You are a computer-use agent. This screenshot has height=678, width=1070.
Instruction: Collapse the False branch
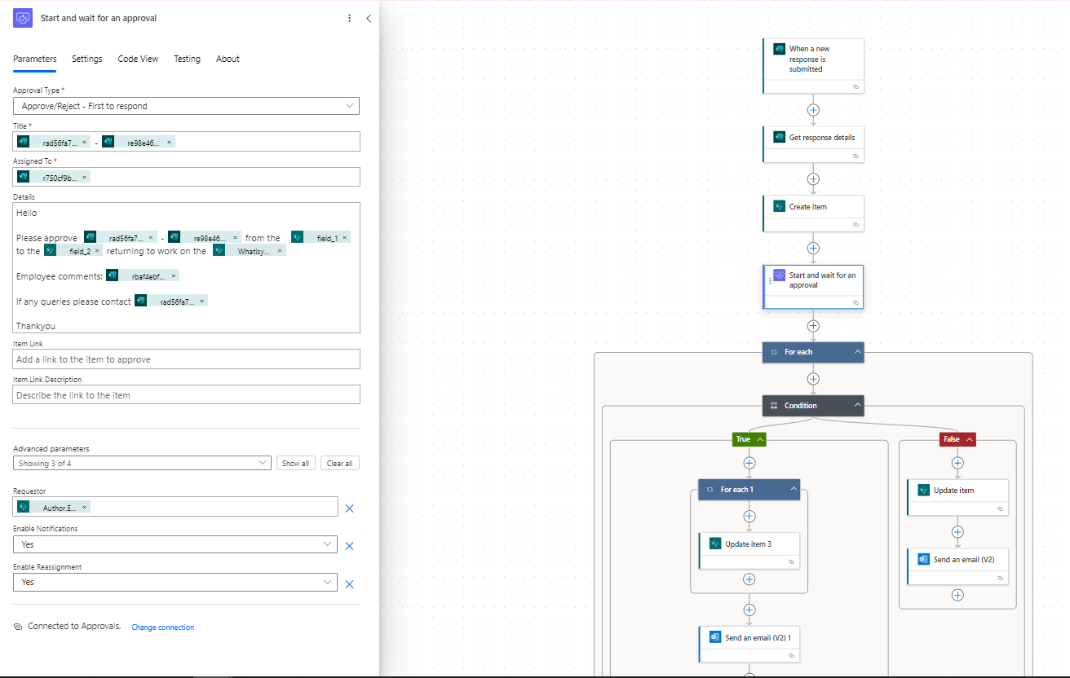(x=970, y=439)
